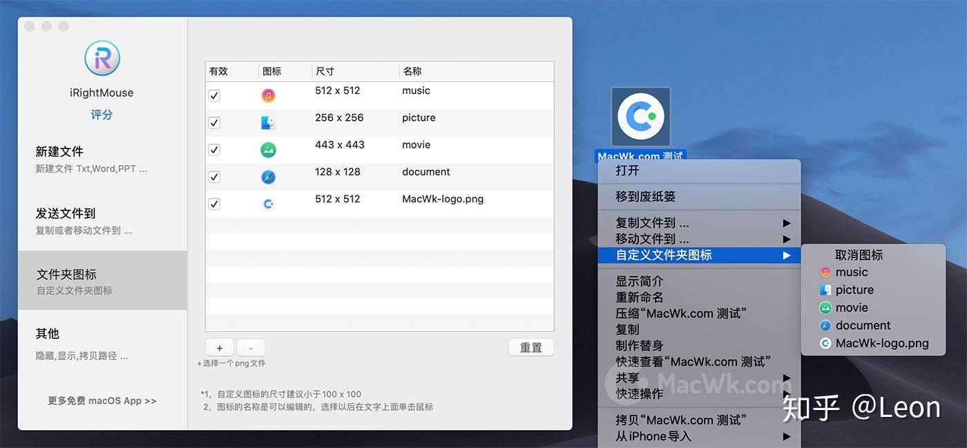Image resolution: width=967 pixels, height=448 pixels.
Task: Click the plus button to add icon
Action: (x=220, y=348)
